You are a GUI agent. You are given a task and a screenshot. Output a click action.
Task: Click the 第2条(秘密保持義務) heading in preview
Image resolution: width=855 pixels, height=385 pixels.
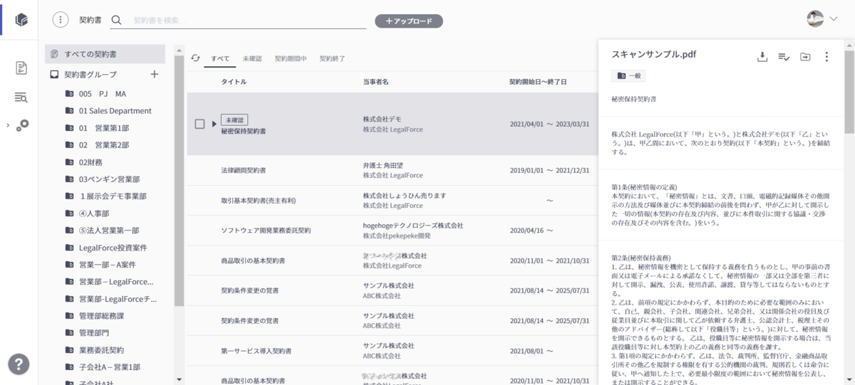641,258
